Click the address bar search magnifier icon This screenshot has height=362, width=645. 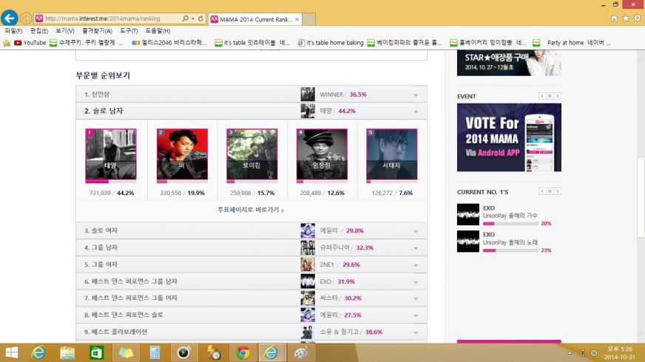185,18
